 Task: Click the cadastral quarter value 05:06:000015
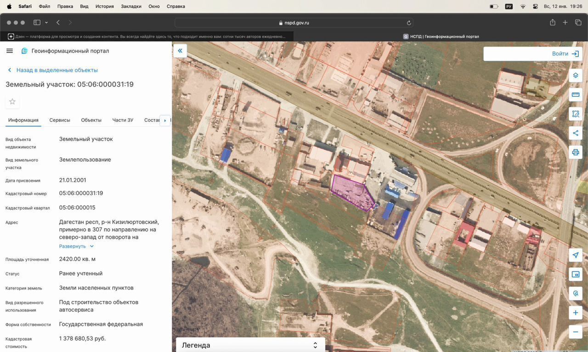click(77, 207)
